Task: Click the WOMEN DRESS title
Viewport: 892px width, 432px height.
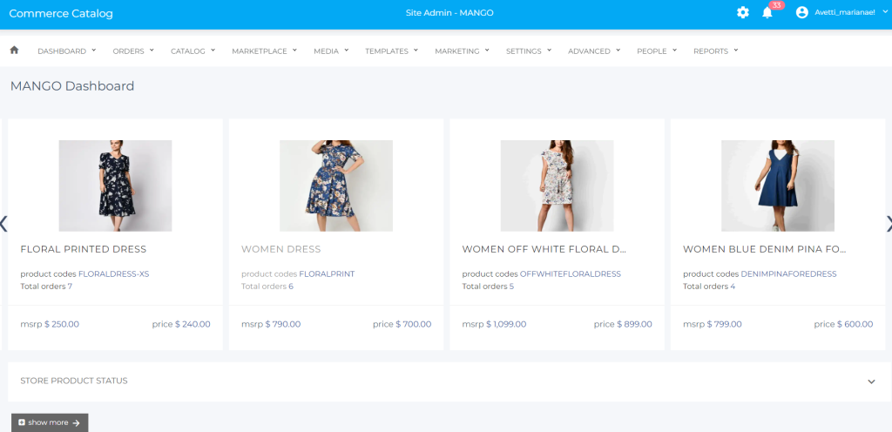Action: click(x=281, y=249)
